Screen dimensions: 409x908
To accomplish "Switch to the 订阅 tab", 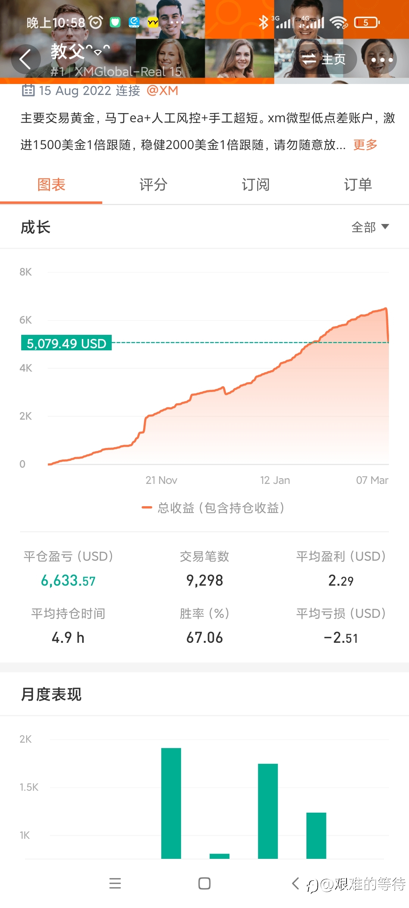I will (256, 185).
